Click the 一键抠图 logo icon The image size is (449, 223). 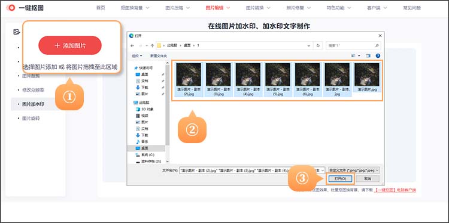click(11, 8)
